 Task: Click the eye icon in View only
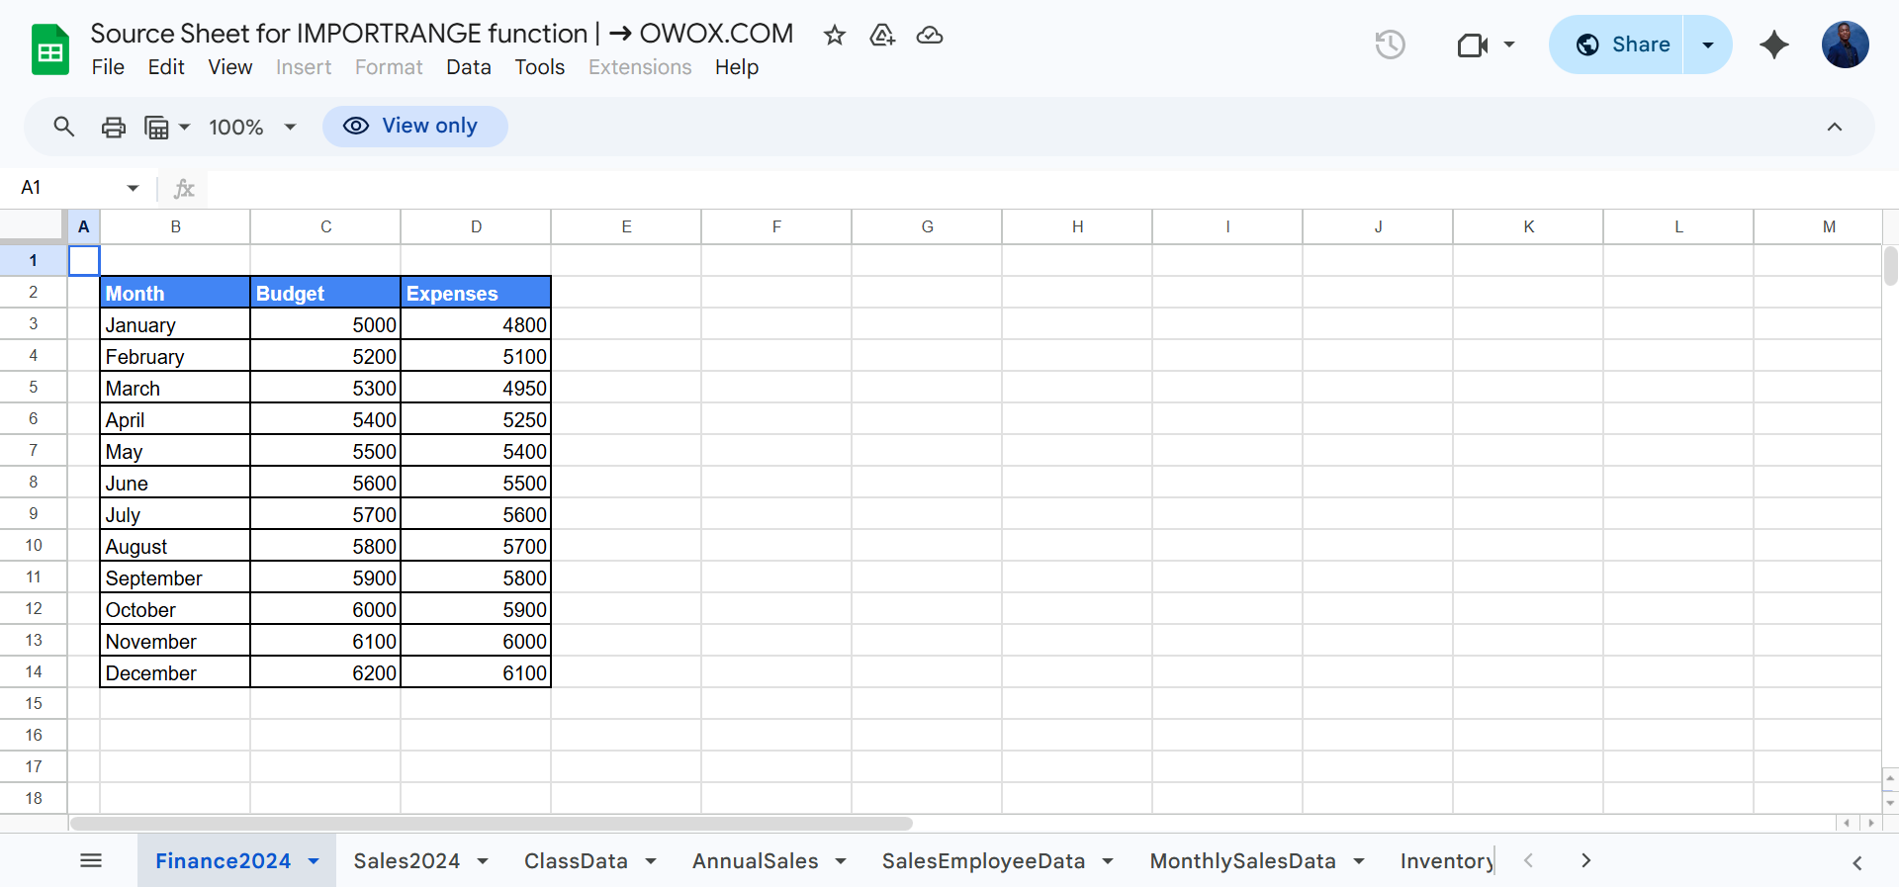356,126
